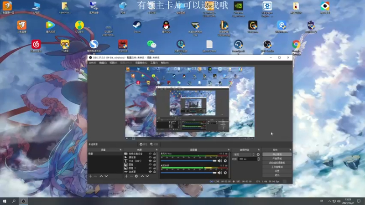Move selected source down with arrow
The width and height of the screenshot is (365, 205).
click(148, 176)
